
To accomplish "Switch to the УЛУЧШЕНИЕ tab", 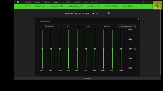I will coord(57,6).
